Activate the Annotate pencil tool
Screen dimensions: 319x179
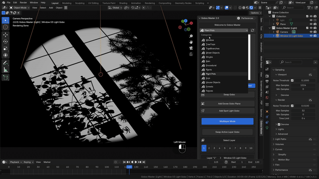6,63
